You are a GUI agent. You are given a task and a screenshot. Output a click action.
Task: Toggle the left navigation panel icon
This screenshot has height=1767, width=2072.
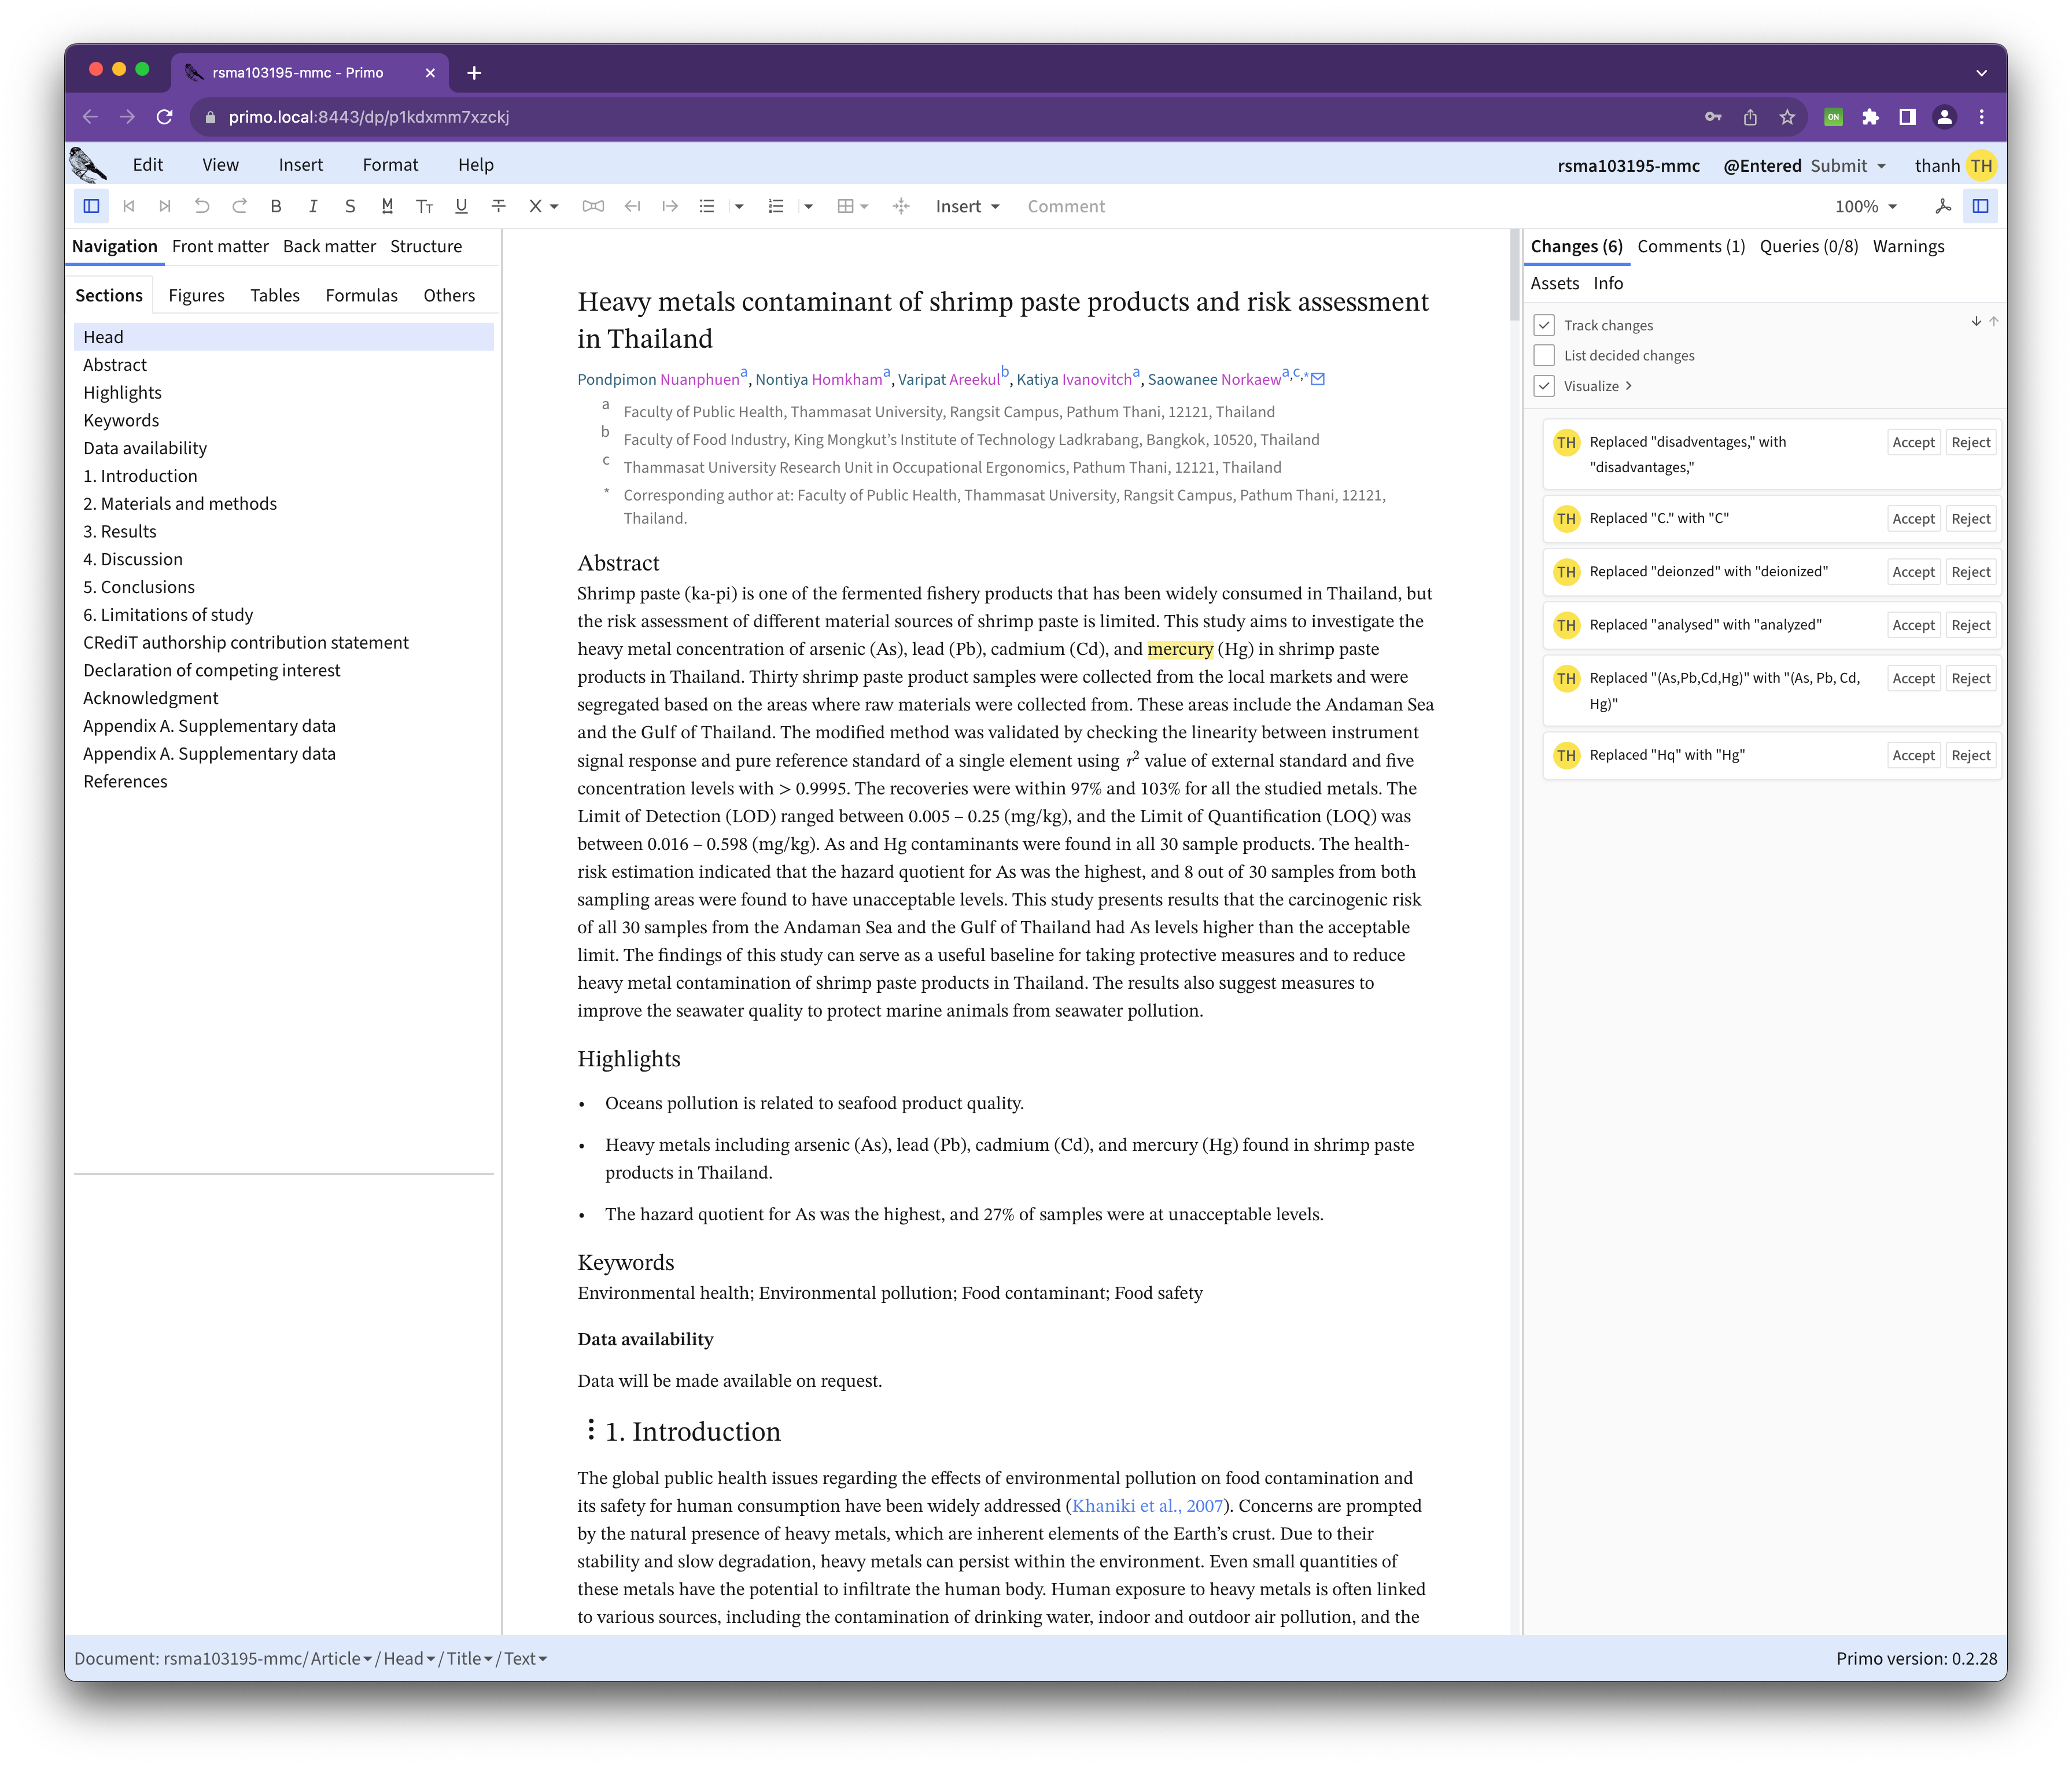coord(91,206)
